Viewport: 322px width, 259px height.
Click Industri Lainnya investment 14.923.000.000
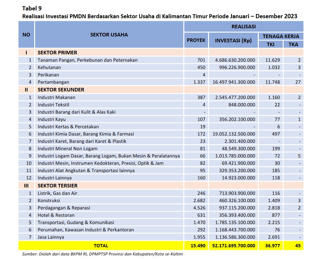[x=239, y=178]
